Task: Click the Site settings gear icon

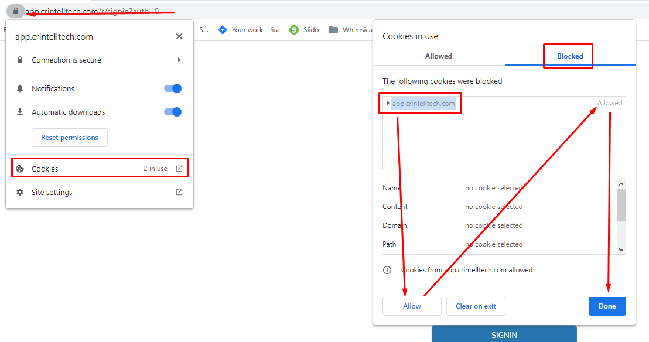Action: pyautogui.click(x=20, y=192)
